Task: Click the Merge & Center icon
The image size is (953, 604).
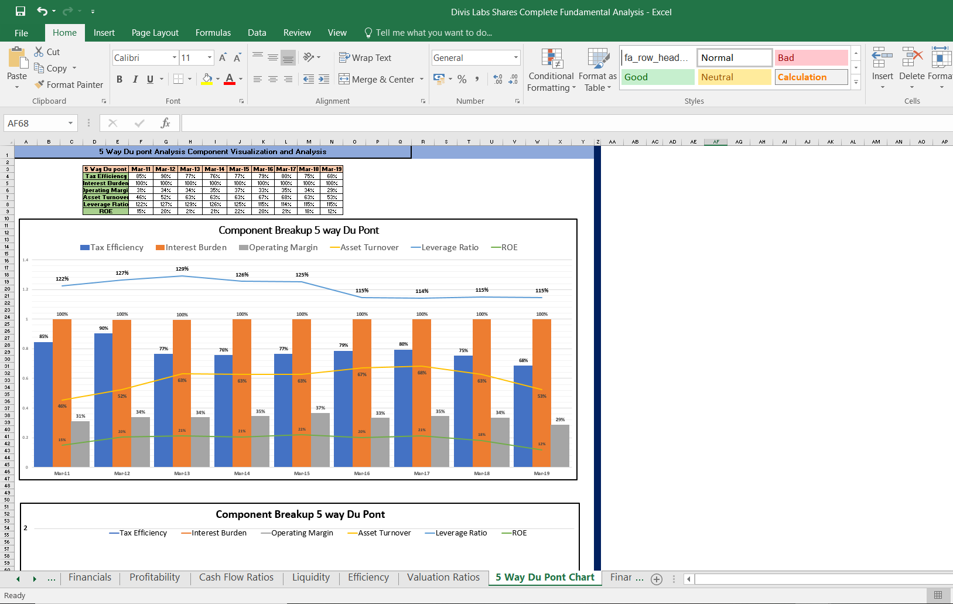Action: [344, 79]
